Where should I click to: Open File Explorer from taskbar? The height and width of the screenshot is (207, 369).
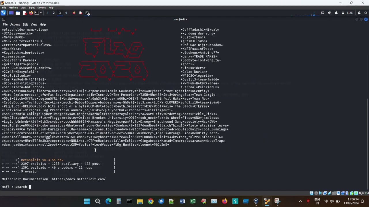click(140, 201)
